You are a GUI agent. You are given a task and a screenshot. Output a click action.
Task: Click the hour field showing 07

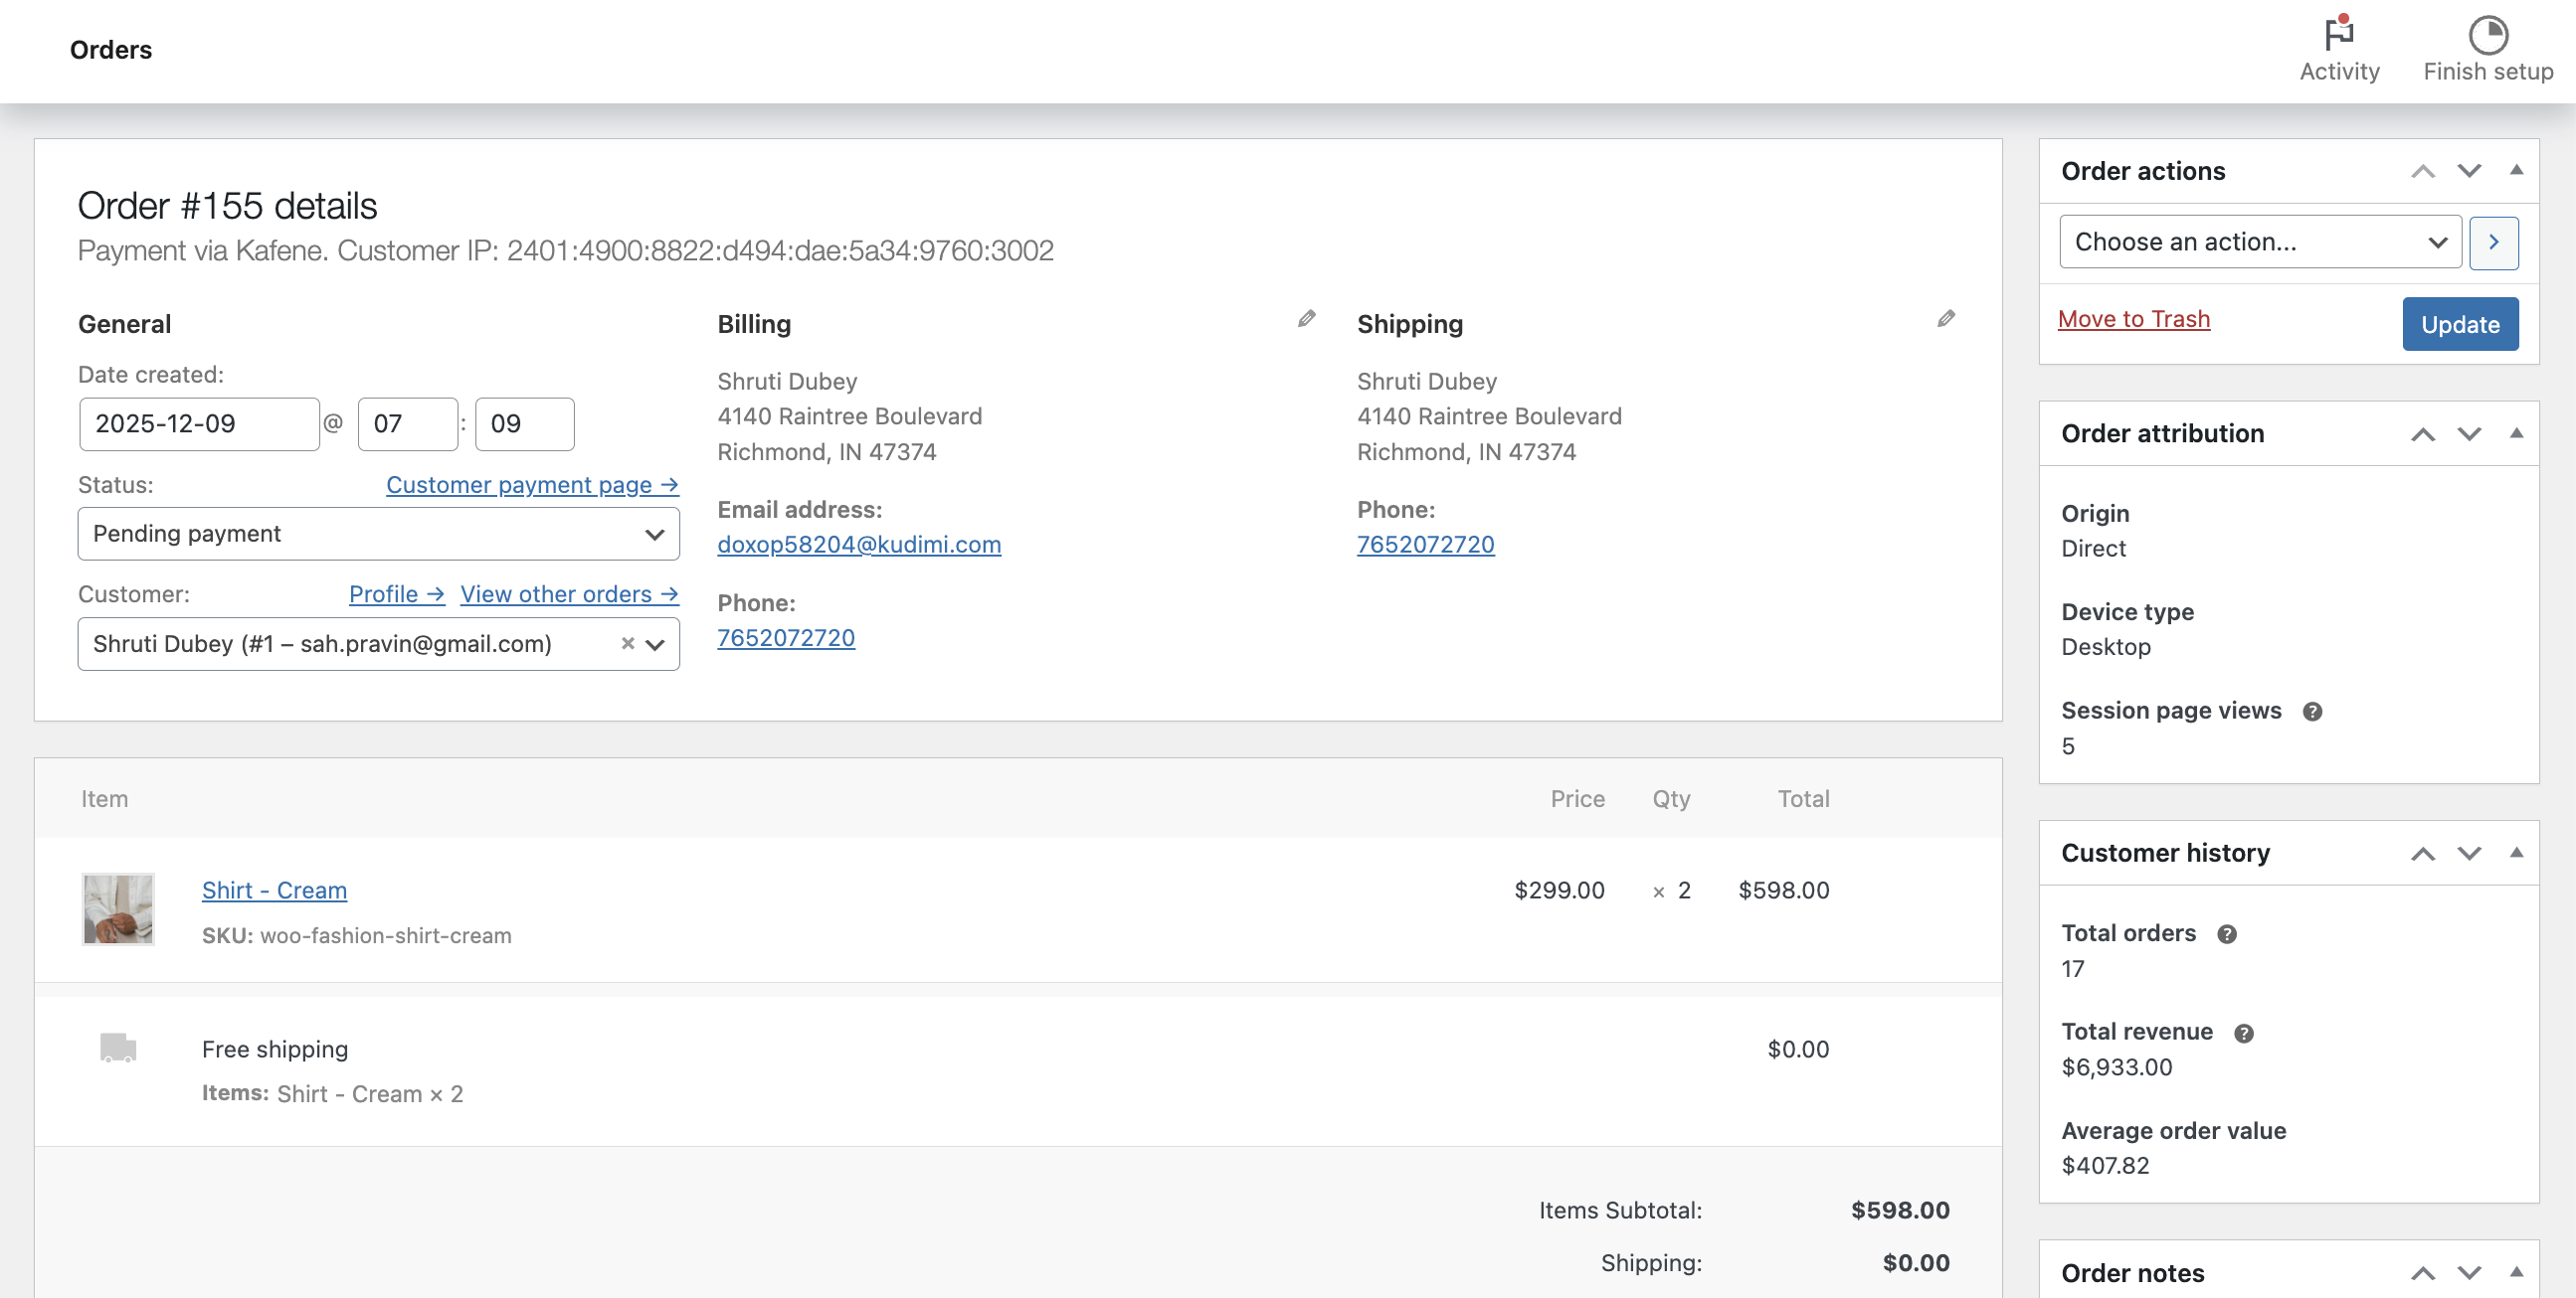(x=408, y=423)
